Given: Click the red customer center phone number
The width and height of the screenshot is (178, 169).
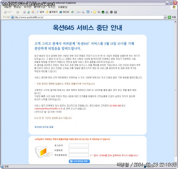Looking at the screenshot, I should point(115,106).
